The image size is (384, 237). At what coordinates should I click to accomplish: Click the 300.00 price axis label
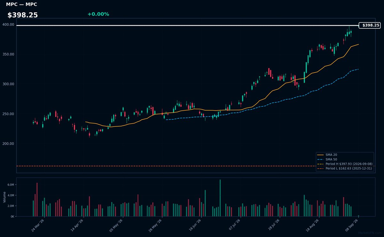click(x=8, y=84)
